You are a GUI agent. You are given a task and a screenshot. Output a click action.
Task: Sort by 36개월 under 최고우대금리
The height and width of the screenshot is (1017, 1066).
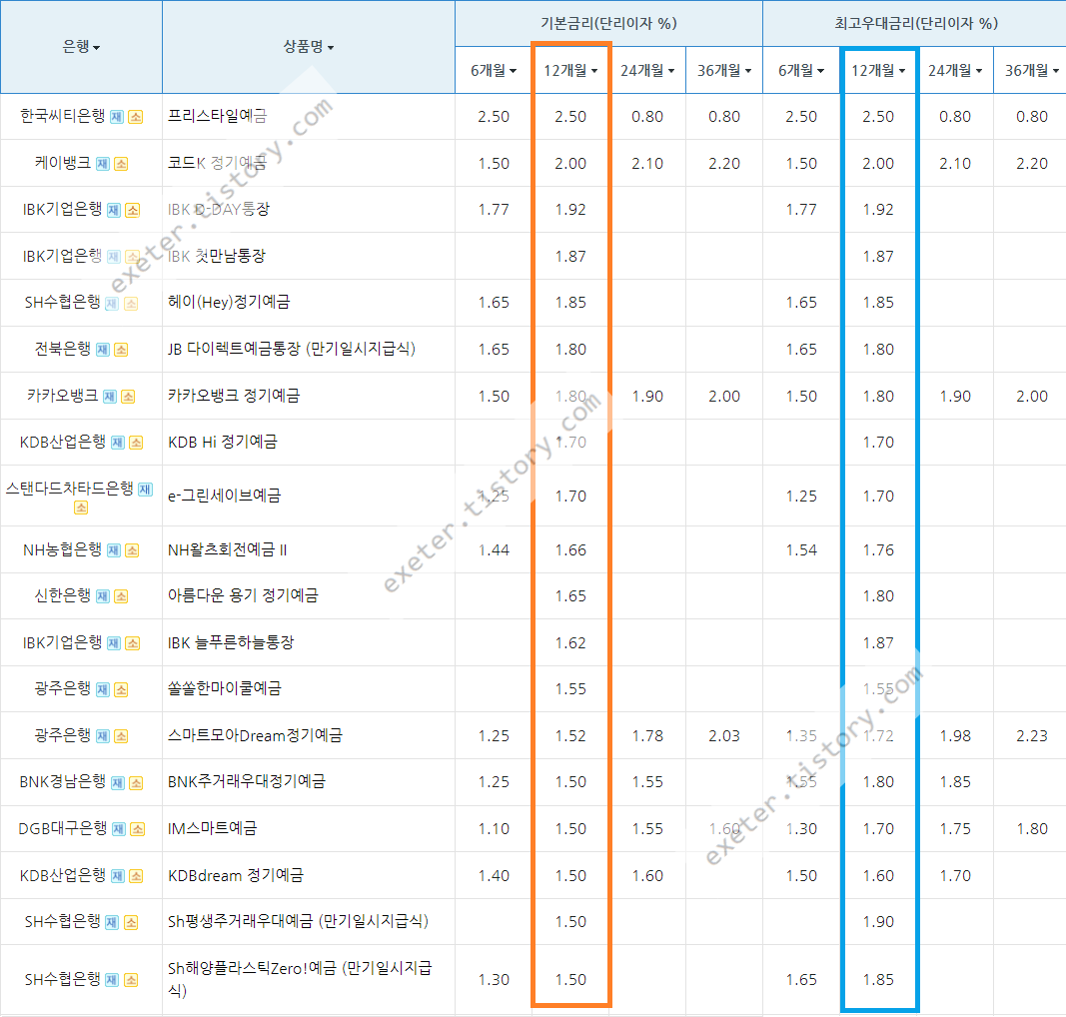1032,70
